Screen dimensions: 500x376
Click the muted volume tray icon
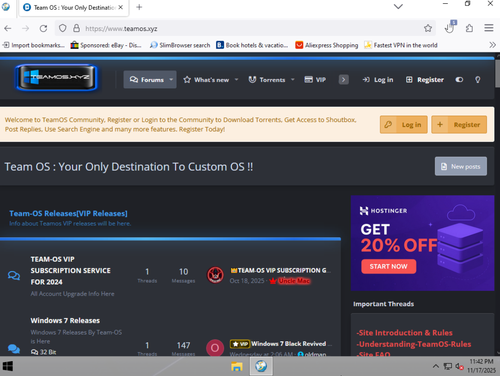click(x=459, y=366)
